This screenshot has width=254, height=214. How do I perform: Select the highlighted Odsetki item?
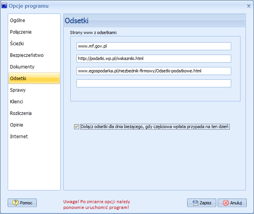coord(34,78)
